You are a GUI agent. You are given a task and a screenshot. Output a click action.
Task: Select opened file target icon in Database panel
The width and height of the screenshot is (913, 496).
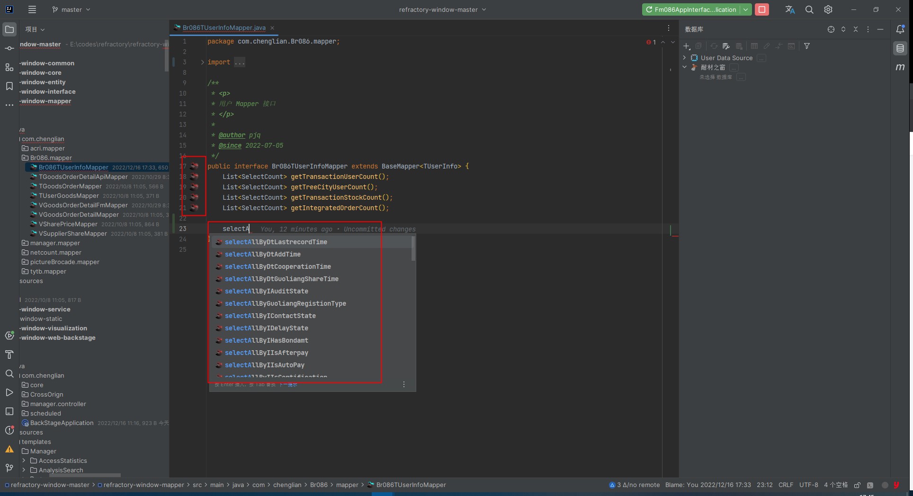tap(831, 29)
